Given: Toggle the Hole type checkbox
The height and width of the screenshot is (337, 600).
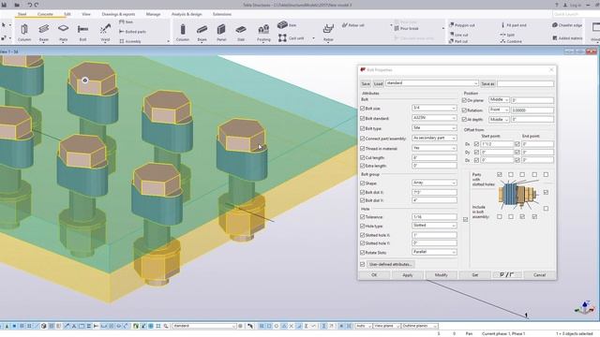Looking at the screenshot, I should (363, 226).
